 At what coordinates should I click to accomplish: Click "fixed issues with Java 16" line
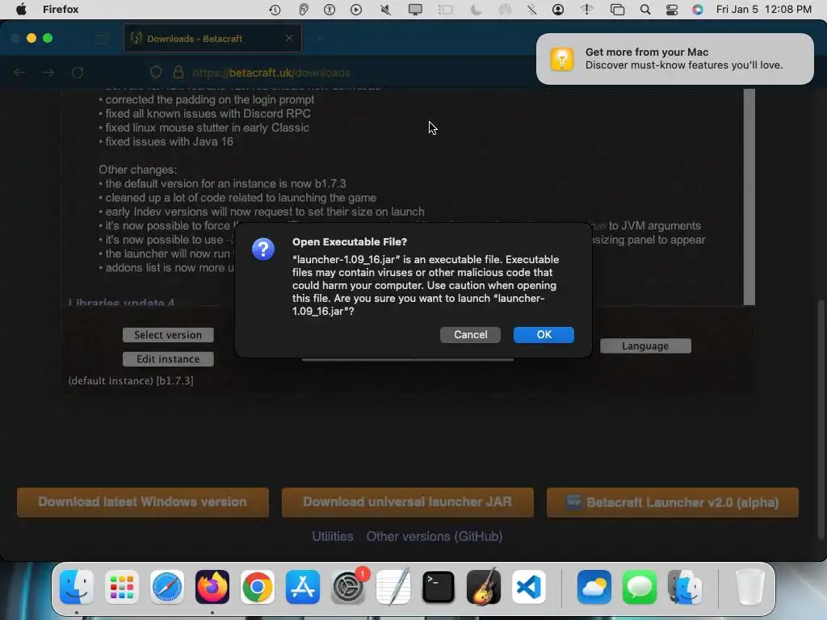pos(169,142)
